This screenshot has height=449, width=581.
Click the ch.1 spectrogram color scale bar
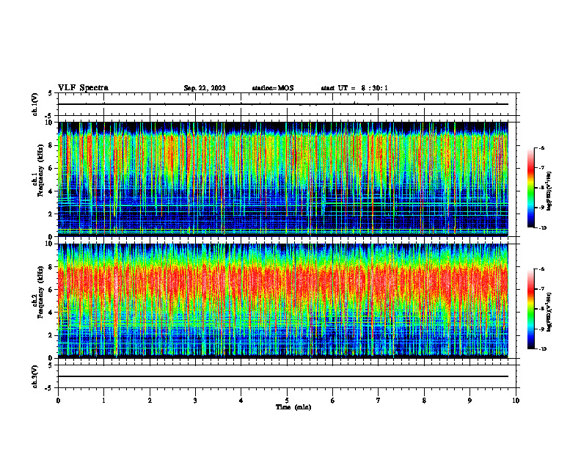click(531, 188)
